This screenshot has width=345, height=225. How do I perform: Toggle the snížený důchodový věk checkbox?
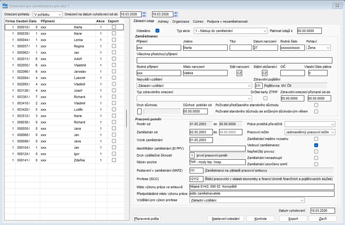point(316,111)
